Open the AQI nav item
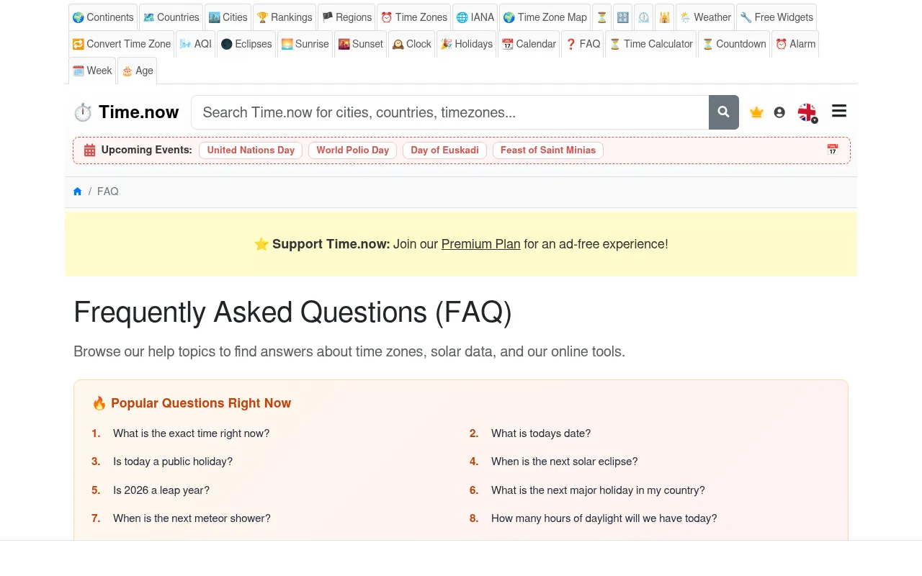 click(196, 44)
